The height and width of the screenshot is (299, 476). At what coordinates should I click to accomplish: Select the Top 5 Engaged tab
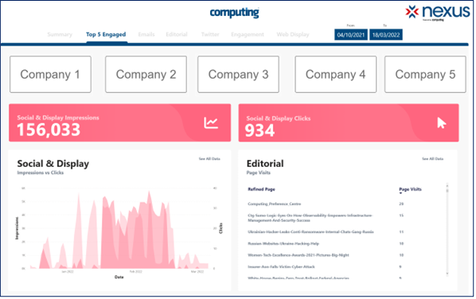(106, 34)
